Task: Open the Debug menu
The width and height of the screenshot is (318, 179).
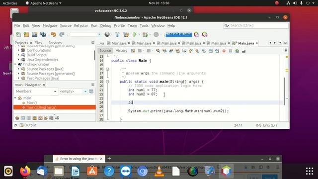Action: 106,25
